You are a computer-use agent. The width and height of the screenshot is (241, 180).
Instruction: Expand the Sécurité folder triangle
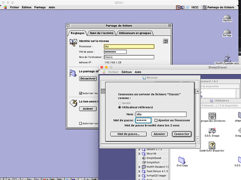(x=139, y=154)
